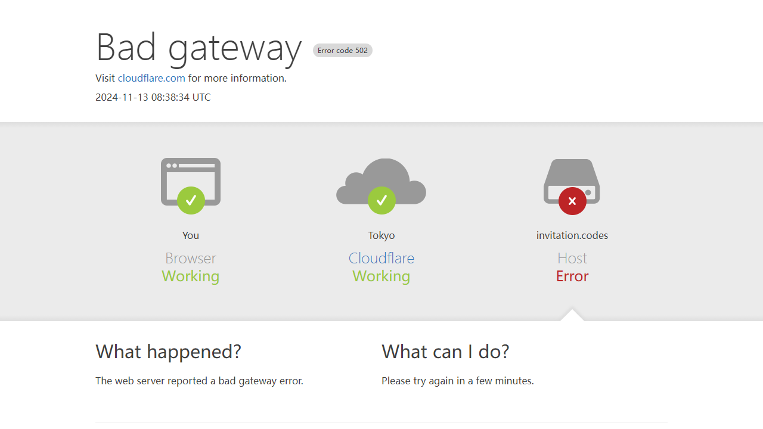Click the gray cloud icon
Screen dimensions: 763x429
coord(381,181)
